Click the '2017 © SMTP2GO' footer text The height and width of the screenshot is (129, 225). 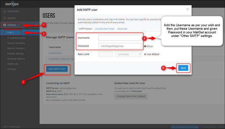(12, 127)
